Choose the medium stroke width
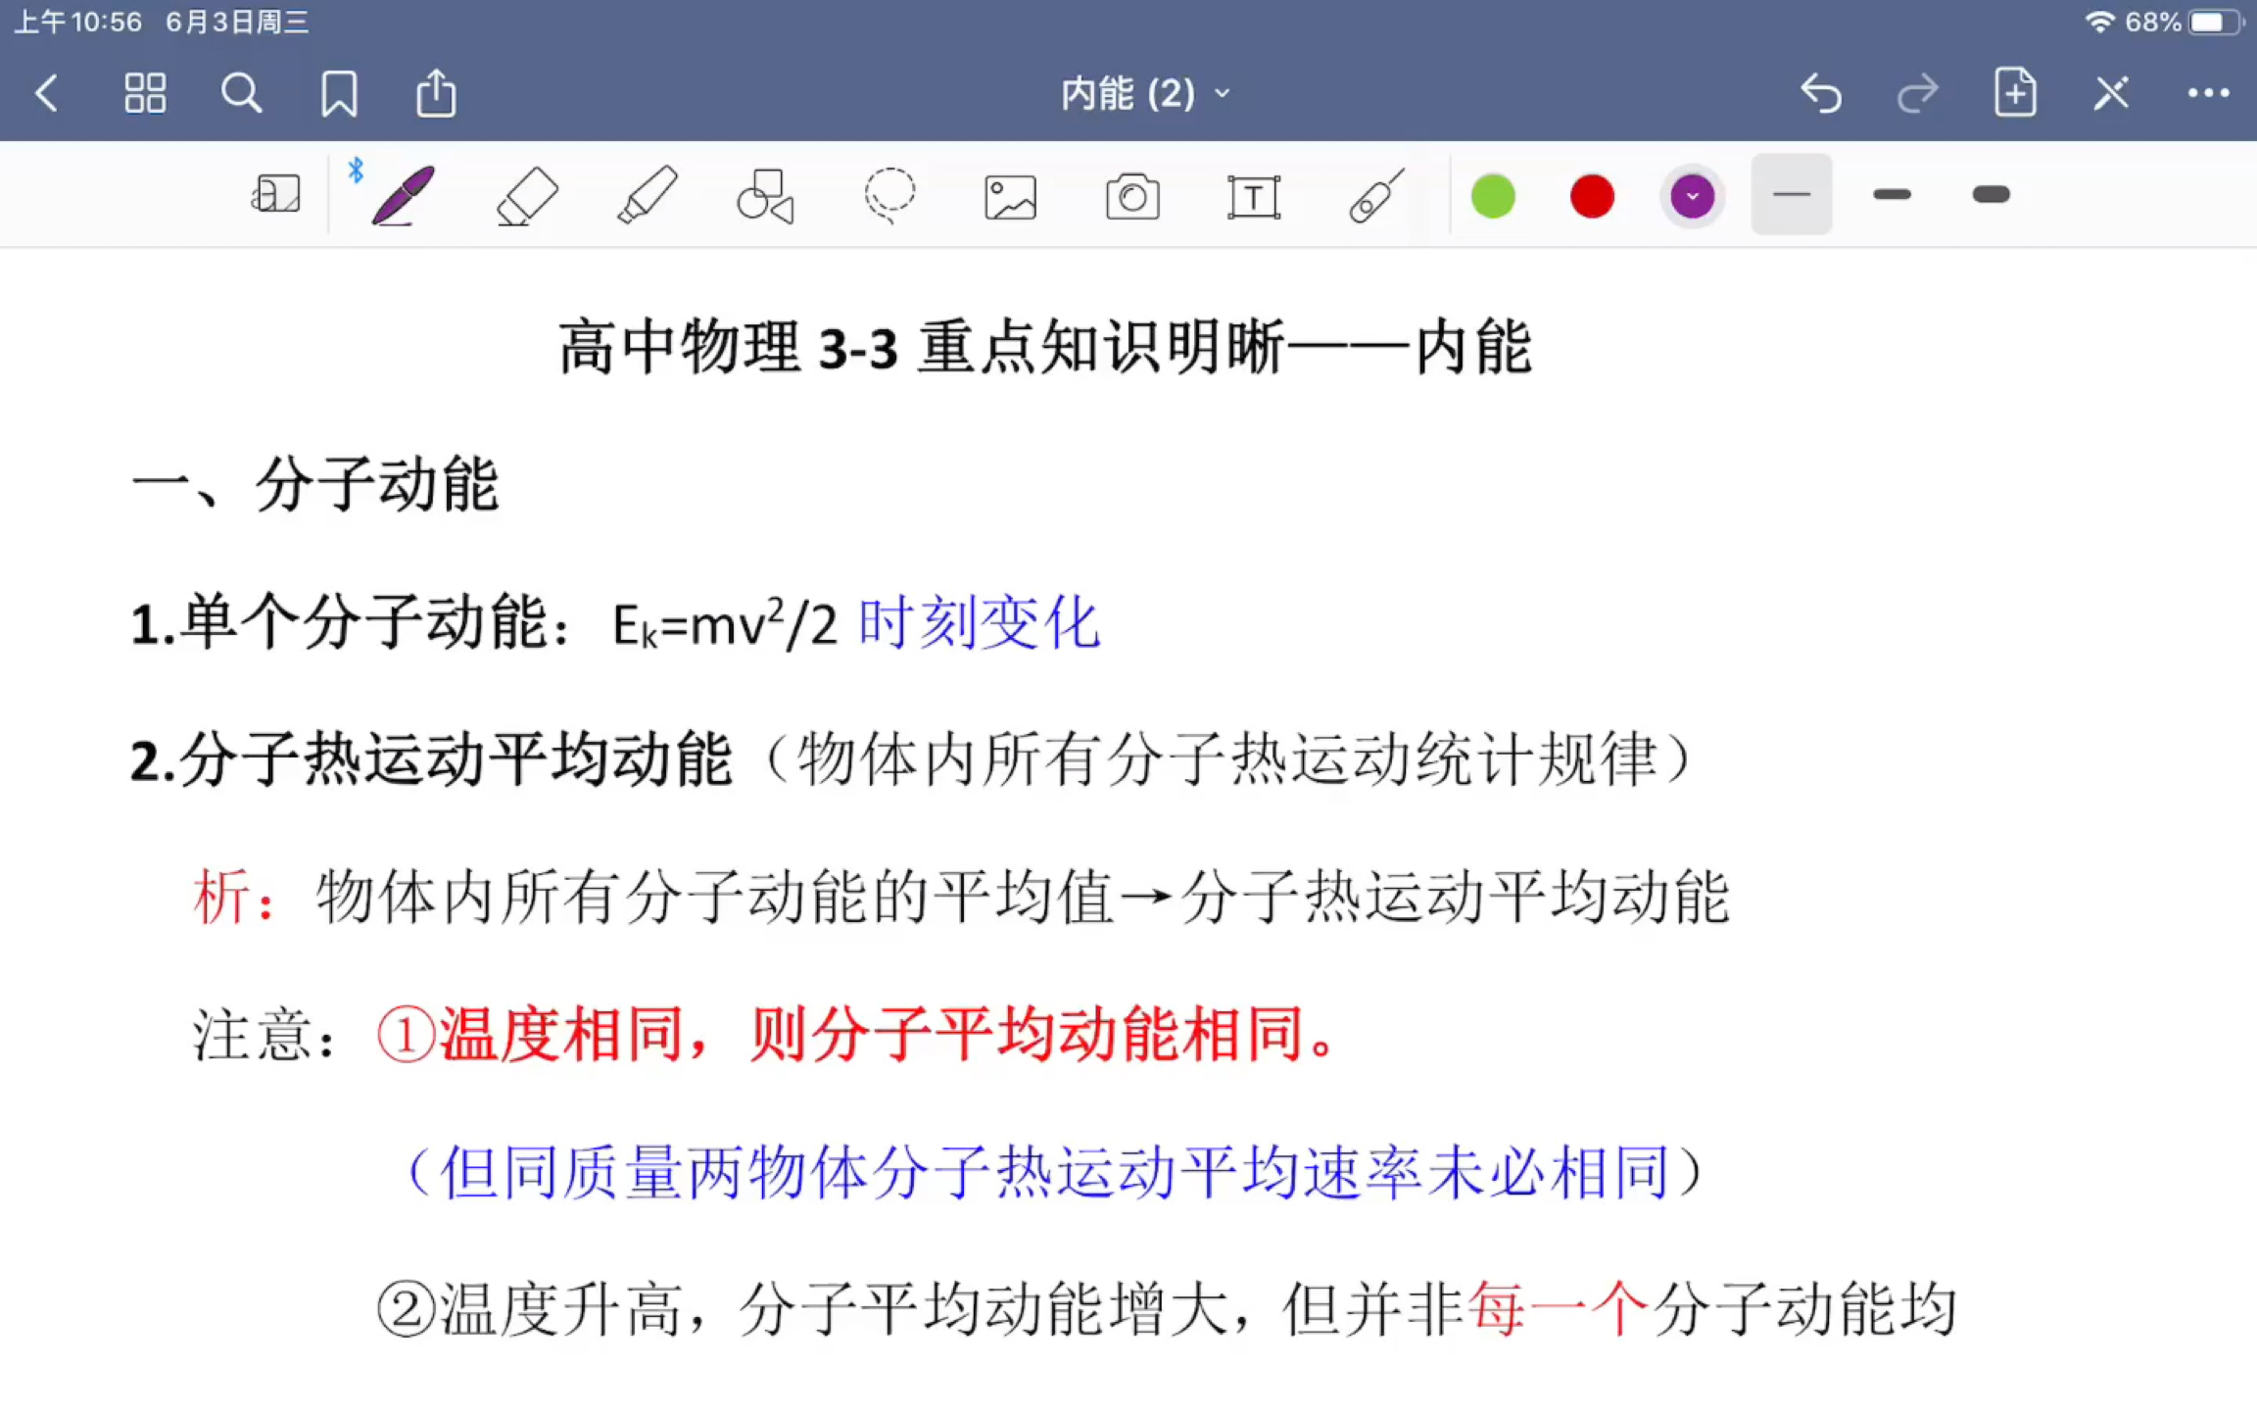This screenshot has height=1415, width=2257. [1892, 195]
